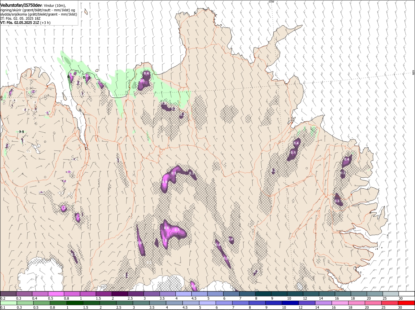Click the pale green rain-scale swatch labeled 0.1

[8, 303]
